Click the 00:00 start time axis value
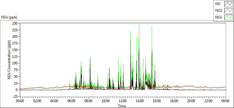The image size is (234, 108). (20, 101)
